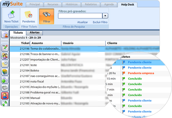Open the Recursos tab
The width and height of the screenshot is (172, 118).
tap(53, 4)
